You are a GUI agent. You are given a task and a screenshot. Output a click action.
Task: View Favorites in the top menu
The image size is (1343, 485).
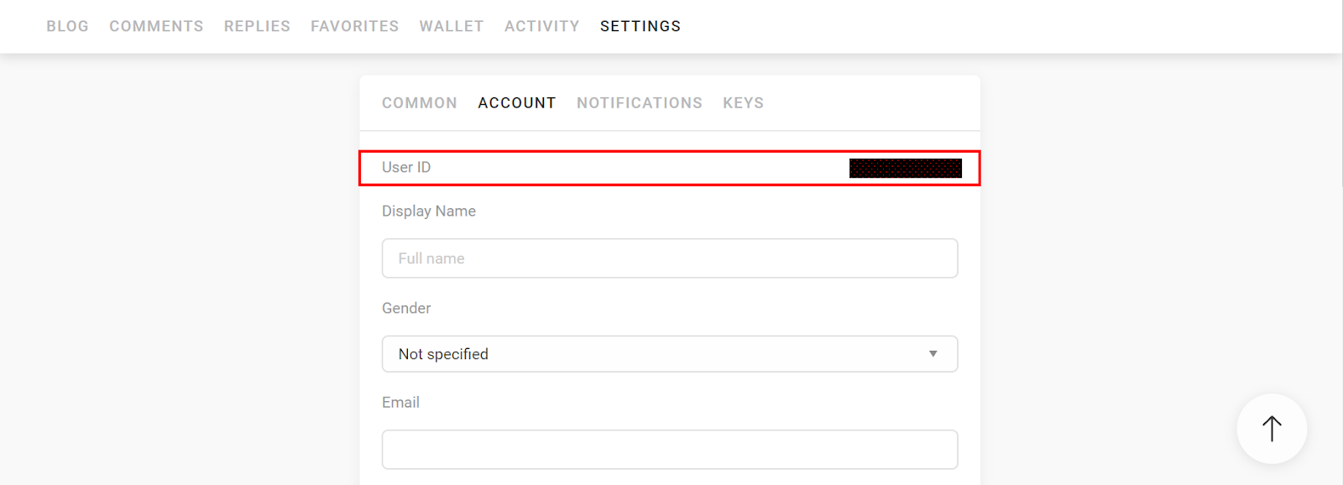point(355,26)
